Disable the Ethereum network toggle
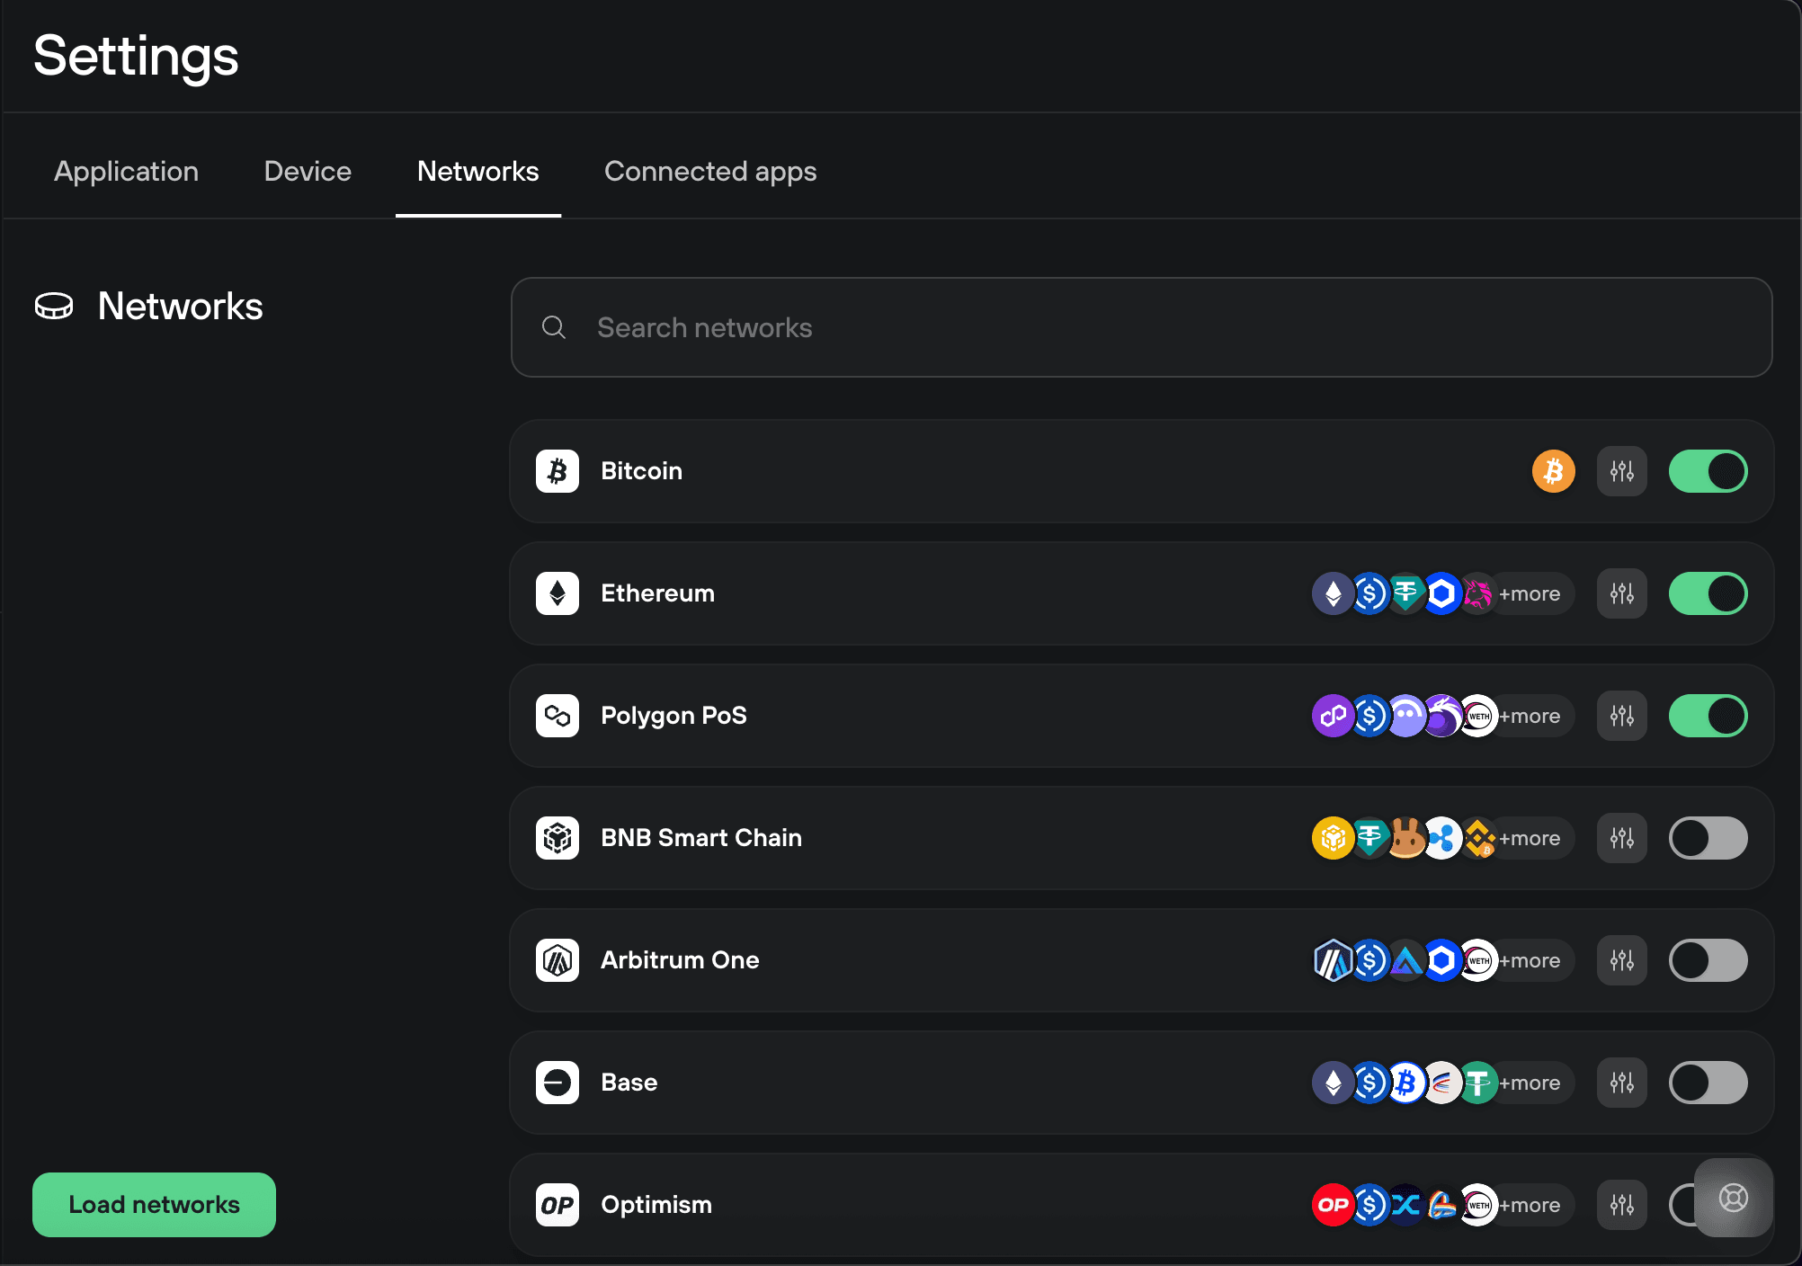This screenshot has height=1266, width=1802. point(1708,593)
